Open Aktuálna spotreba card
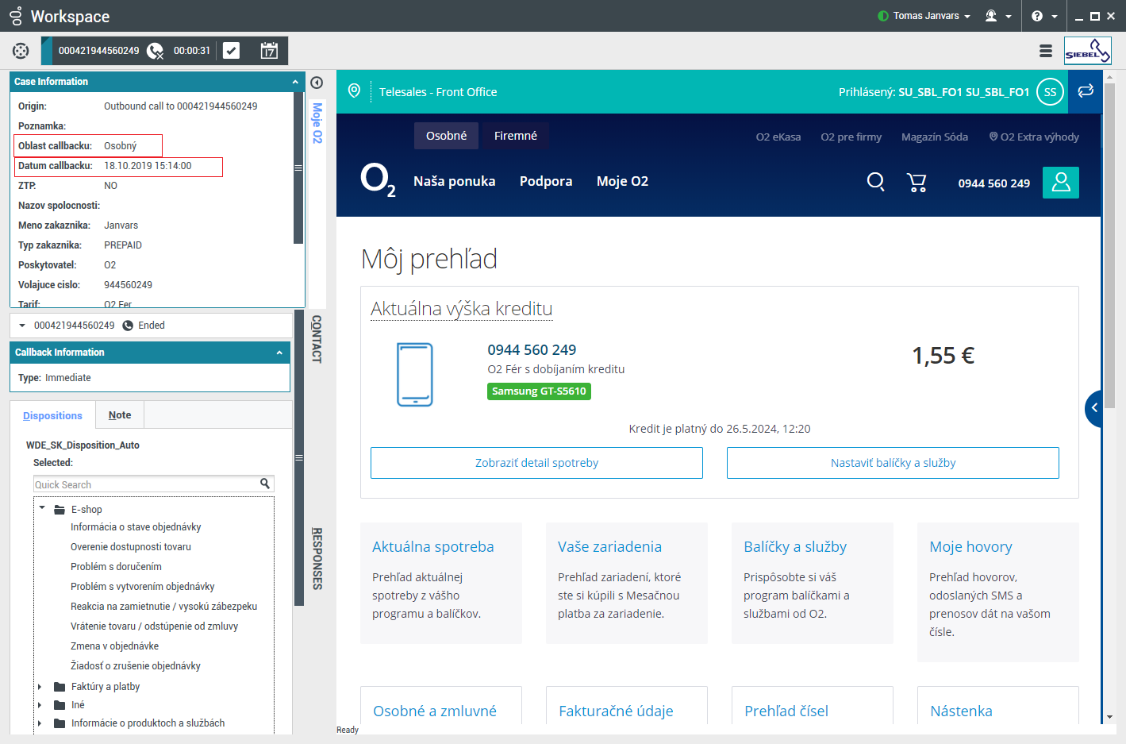Viewport: 1126px width, 744px height. tap(441, 583)
